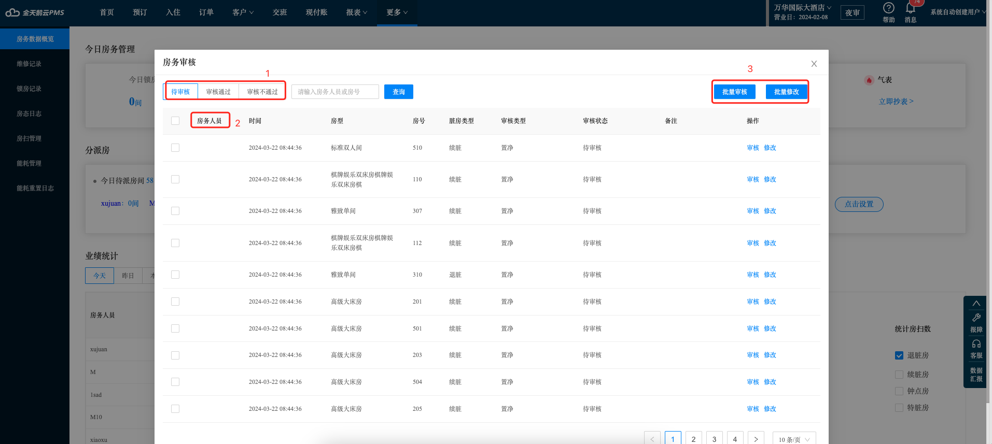Click 审核 link for room 205
Viewport: 992px width, 444px height.
753,409
